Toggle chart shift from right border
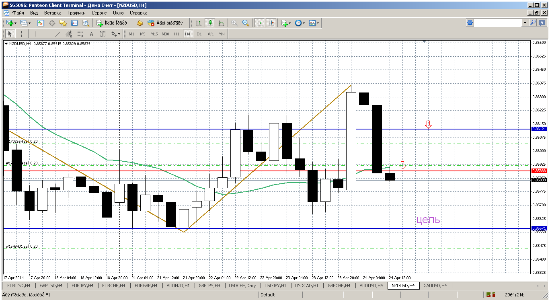This screenshot has height=300, width=550. (x=271, y=23)
